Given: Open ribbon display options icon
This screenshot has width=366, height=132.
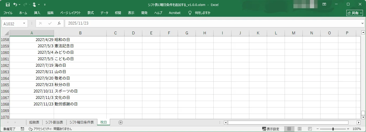Looking at the screenshot, I should (324, 4).
